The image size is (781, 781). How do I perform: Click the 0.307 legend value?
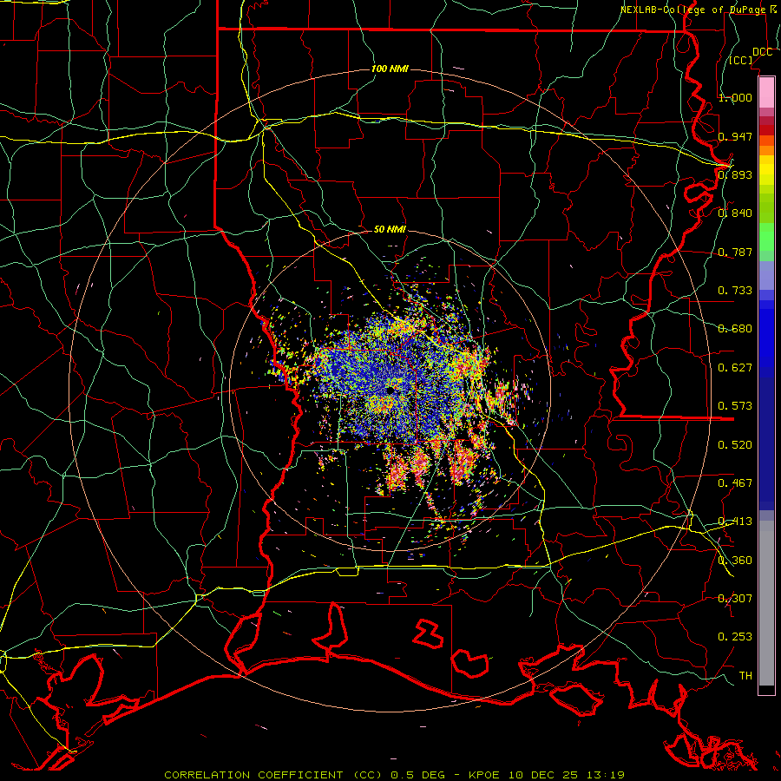pos(735,599)
